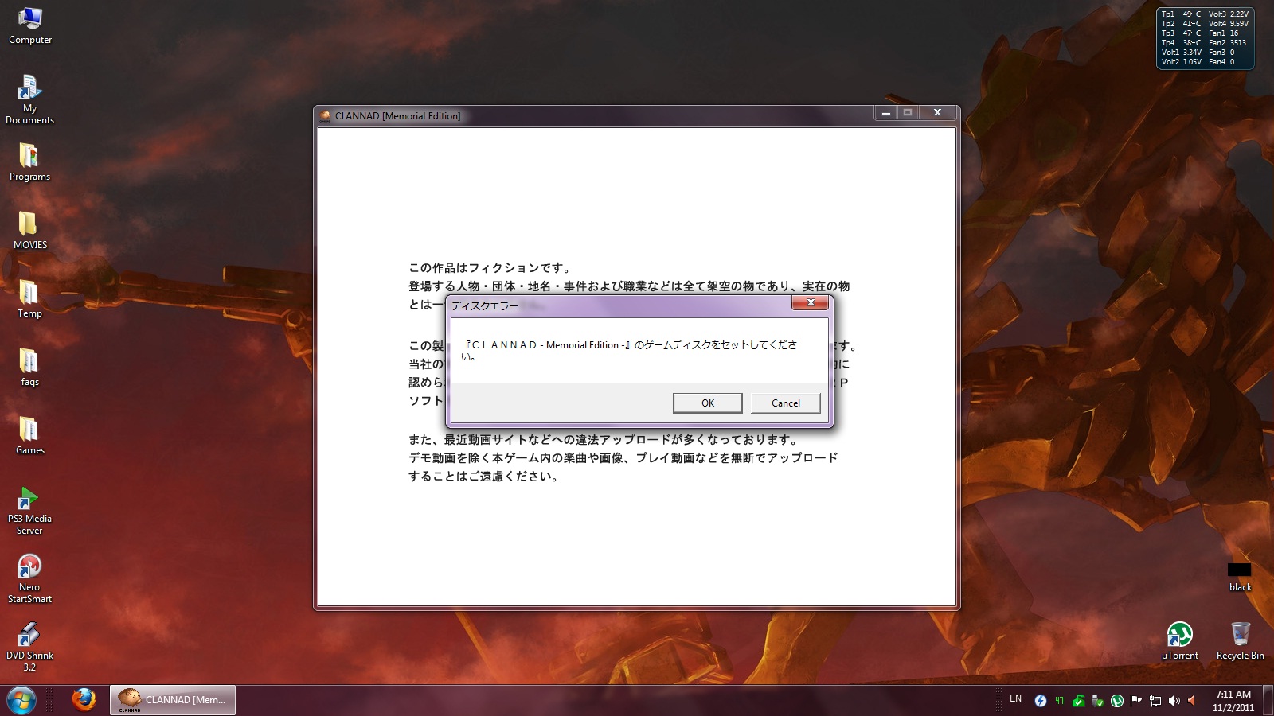
Task: Open Action Center flag tray icon
Action: tap(1136, 701)
